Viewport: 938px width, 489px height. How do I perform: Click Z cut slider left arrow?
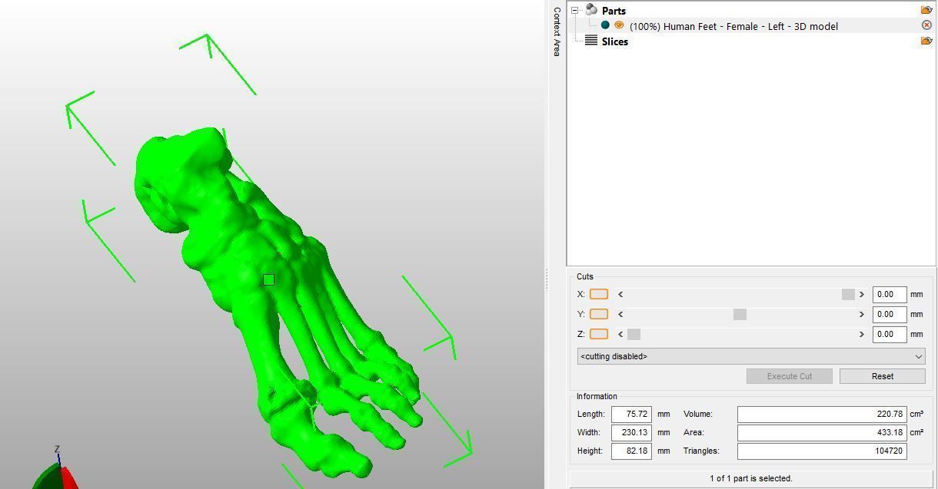click(620, 334)
